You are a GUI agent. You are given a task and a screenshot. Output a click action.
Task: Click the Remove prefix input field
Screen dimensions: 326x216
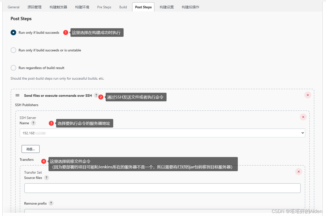click(x=162, y=211)
